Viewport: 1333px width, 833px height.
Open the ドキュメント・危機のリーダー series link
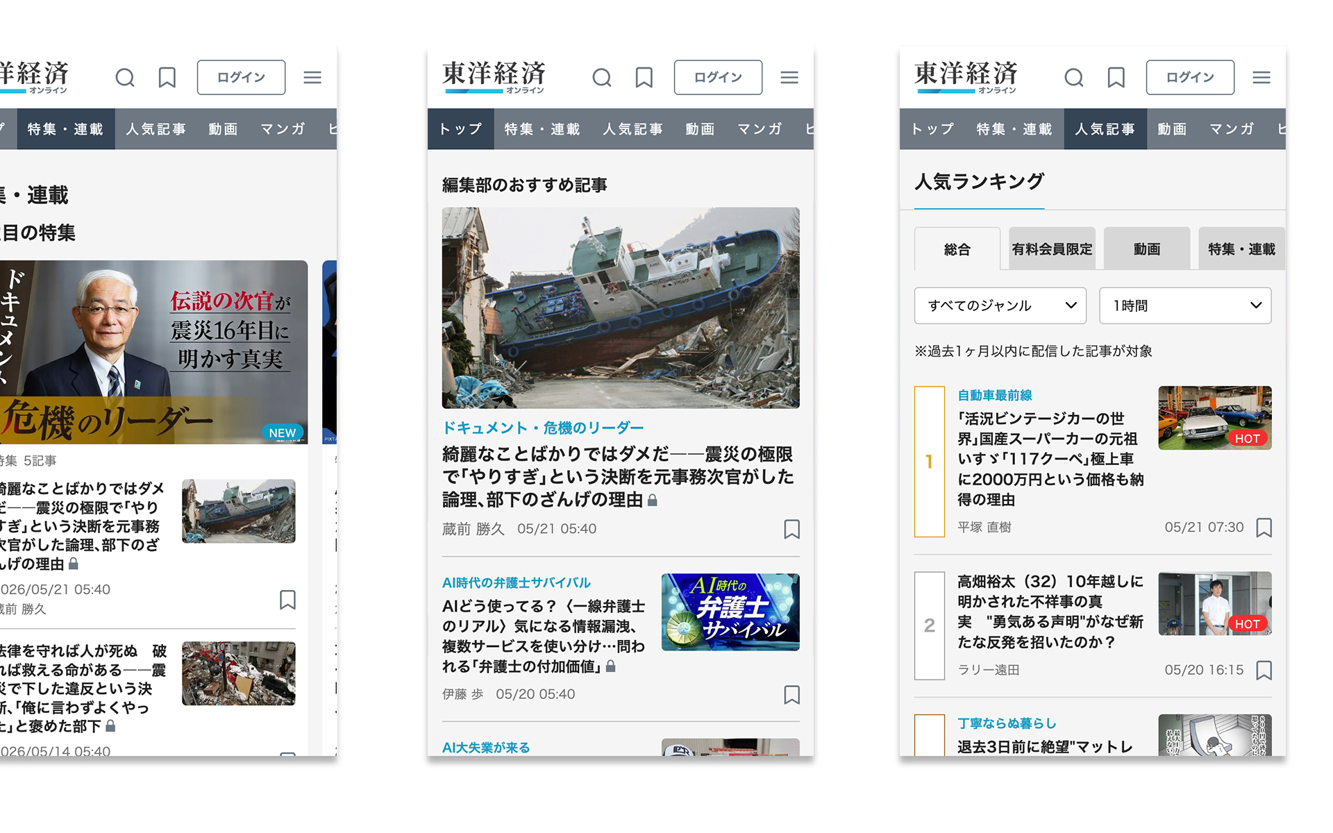pyautogui.click(x=543, y=428)
